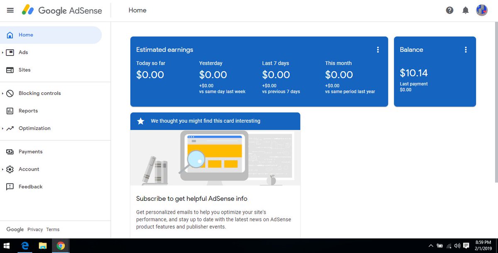Viewport: 498px width, 253px height.
Task: Open the notifications bell
Action: (466, 10)
